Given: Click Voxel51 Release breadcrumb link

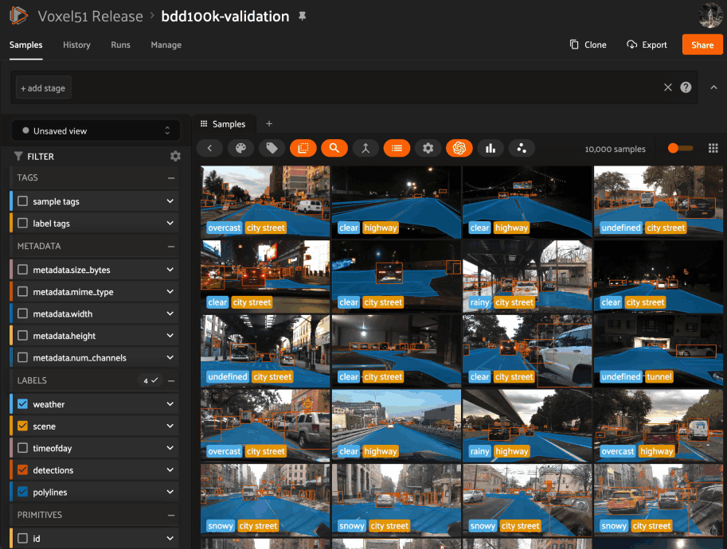Looking at the screenshot, I should point(91,16).
